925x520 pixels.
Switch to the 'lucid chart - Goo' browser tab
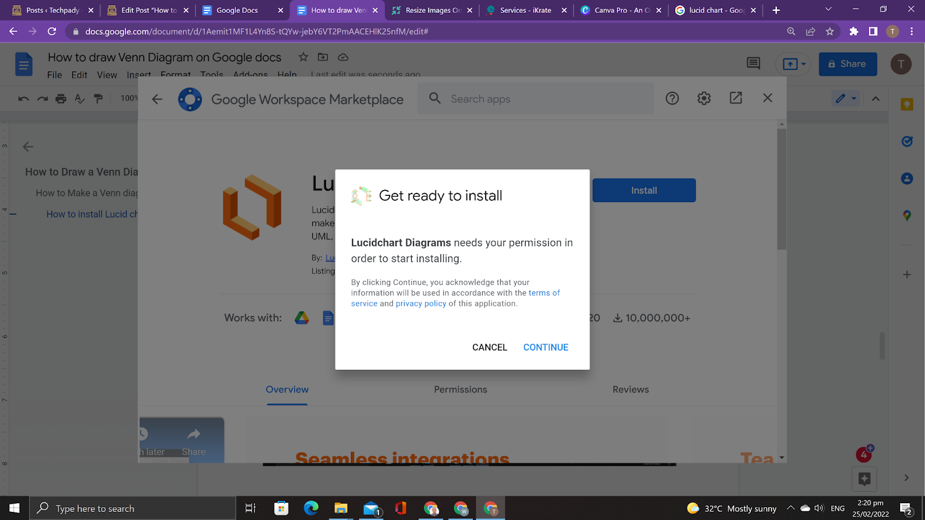(716, 10)
